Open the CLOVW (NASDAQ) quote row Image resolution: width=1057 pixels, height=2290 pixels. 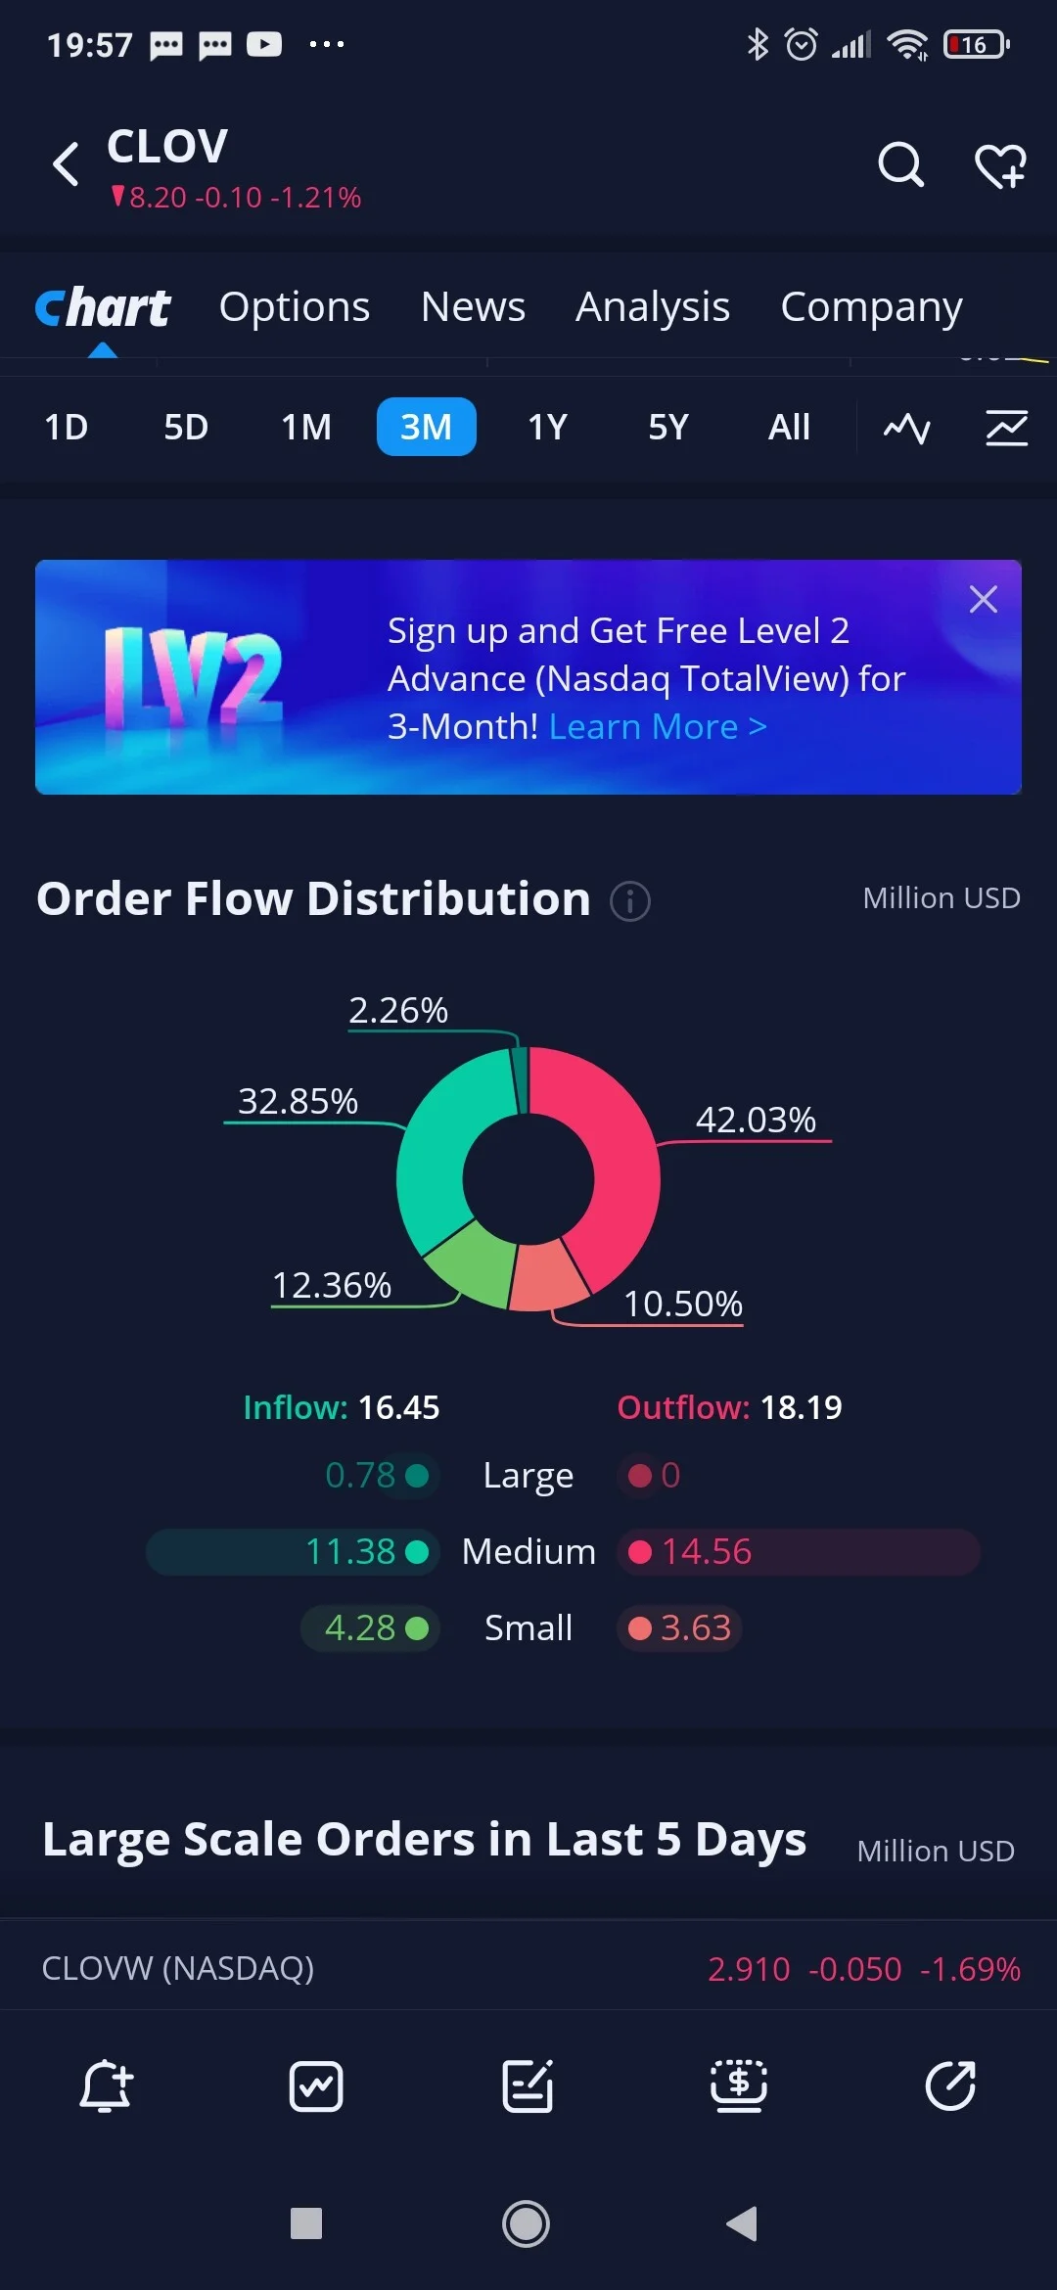coord(528,1968)
